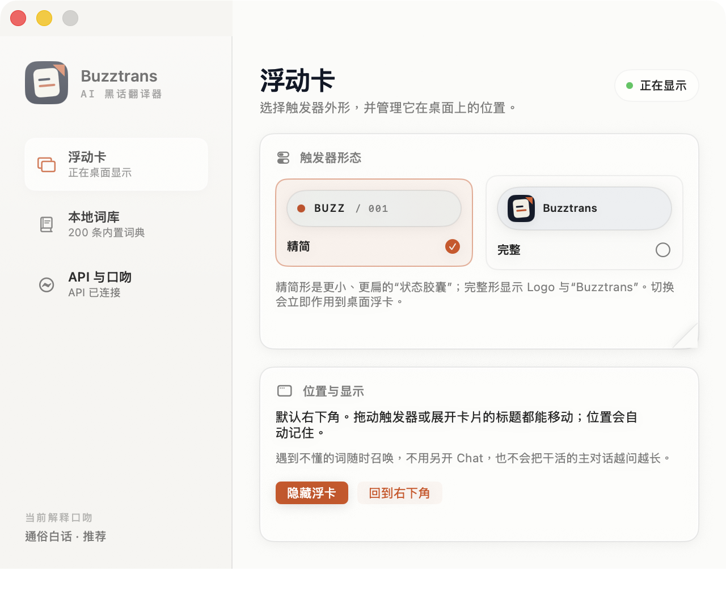Screen dimensions: 726x605
Task: Click the 位置与显示 window icon
Action: (285, 391)
